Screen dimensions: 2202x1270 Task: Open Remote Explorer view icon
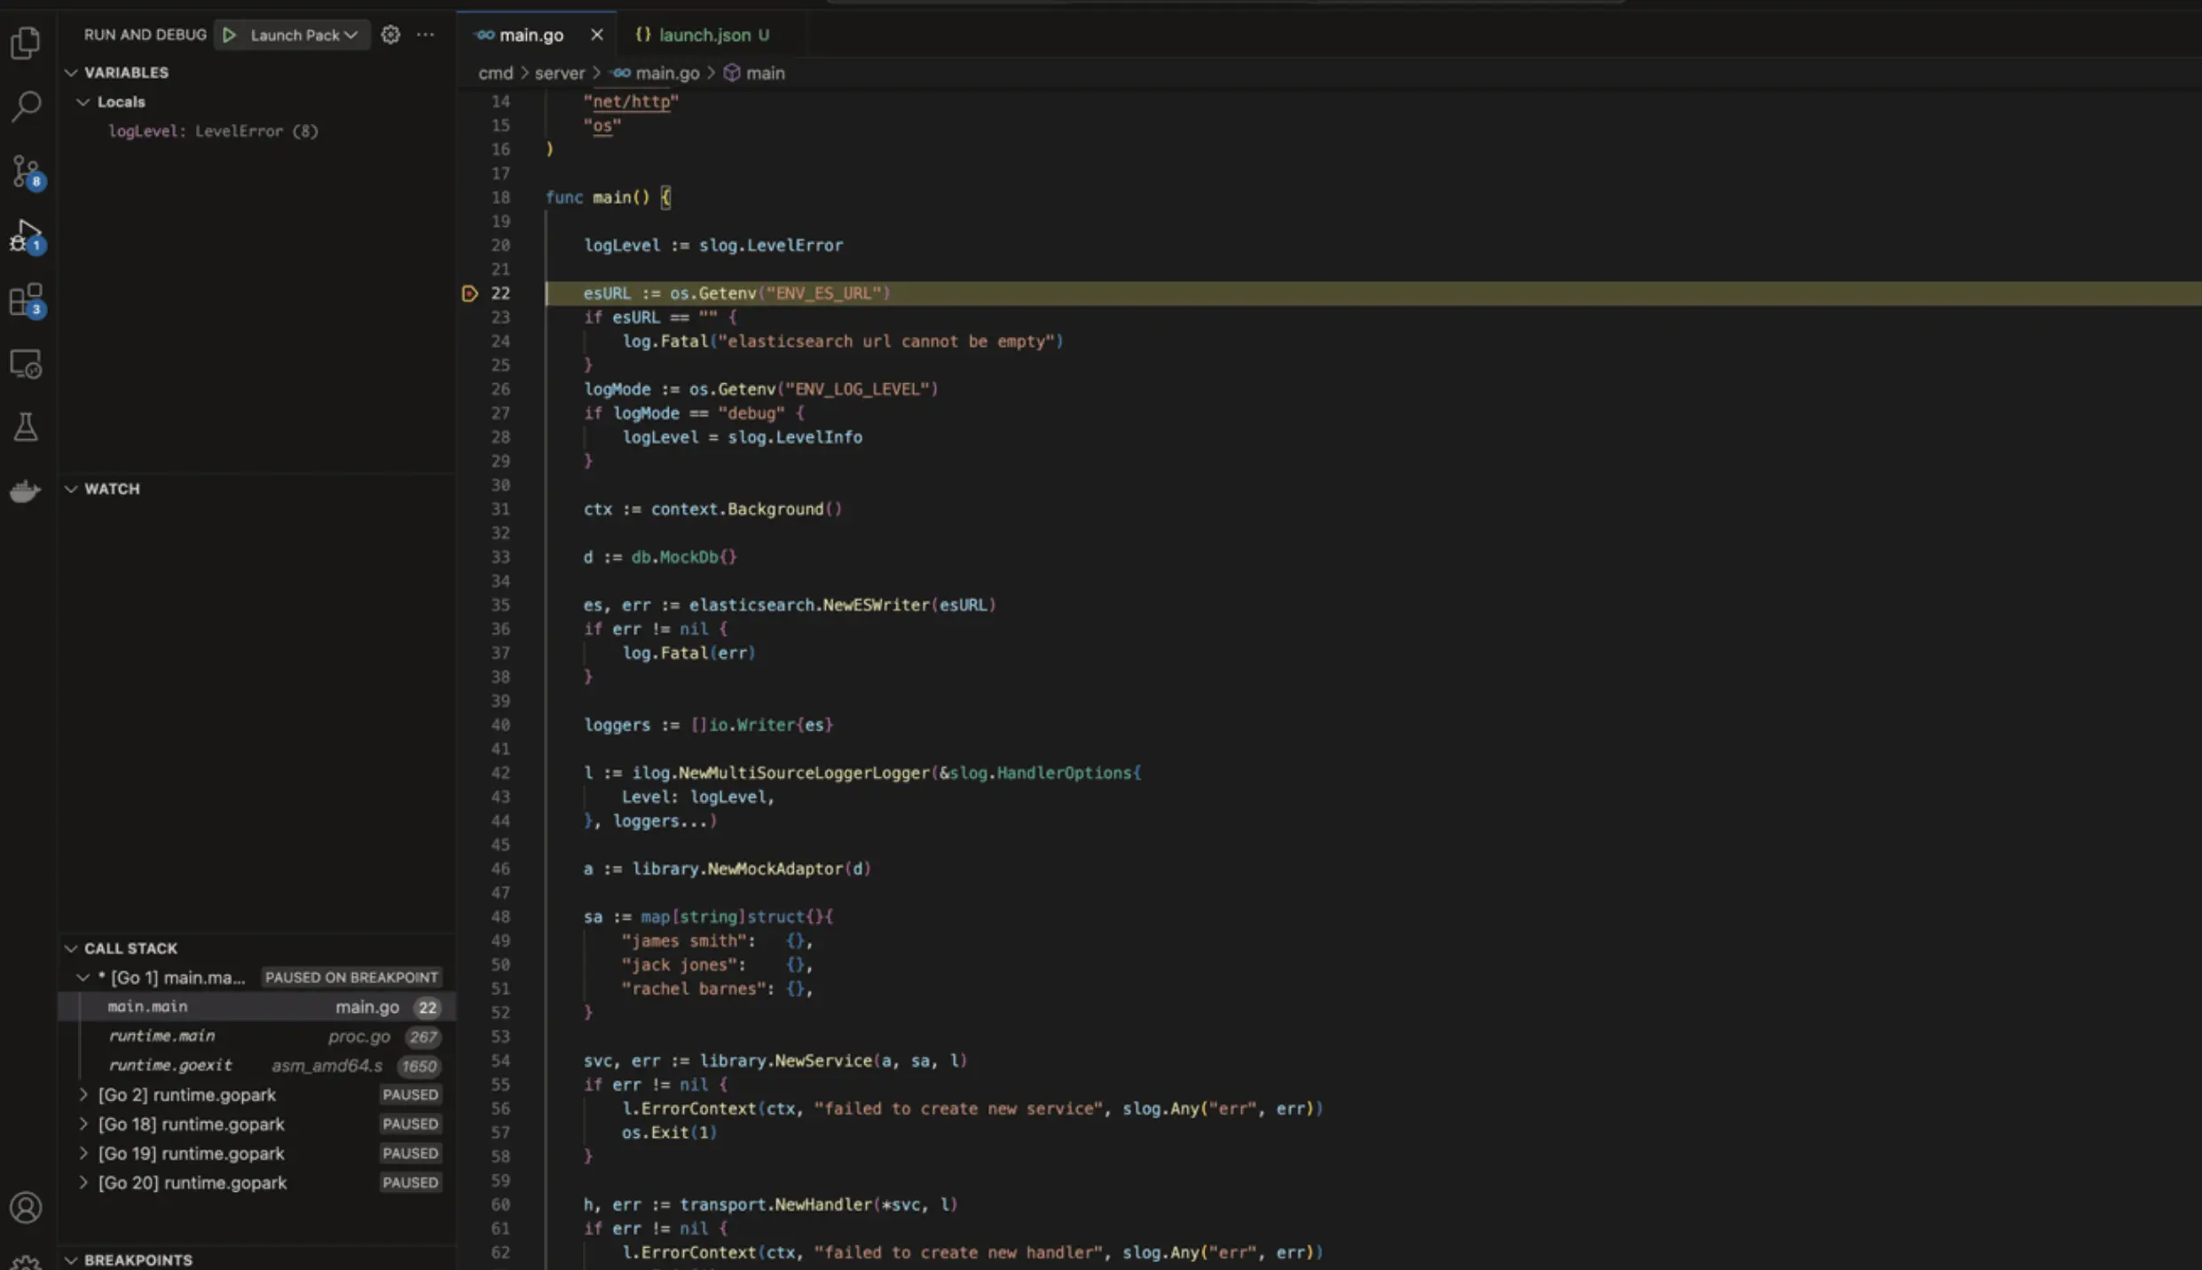coord(26,364)
